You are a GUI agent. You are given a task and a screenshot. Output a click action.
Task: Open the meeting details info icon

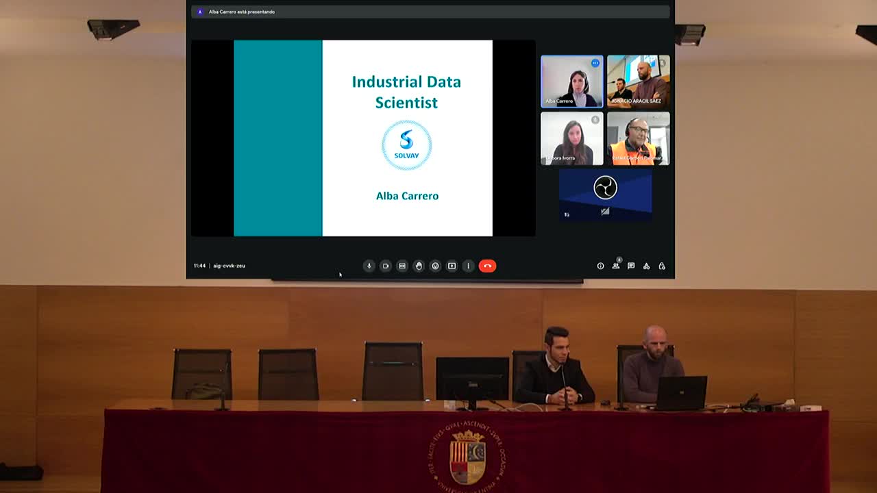click(600, 266)
